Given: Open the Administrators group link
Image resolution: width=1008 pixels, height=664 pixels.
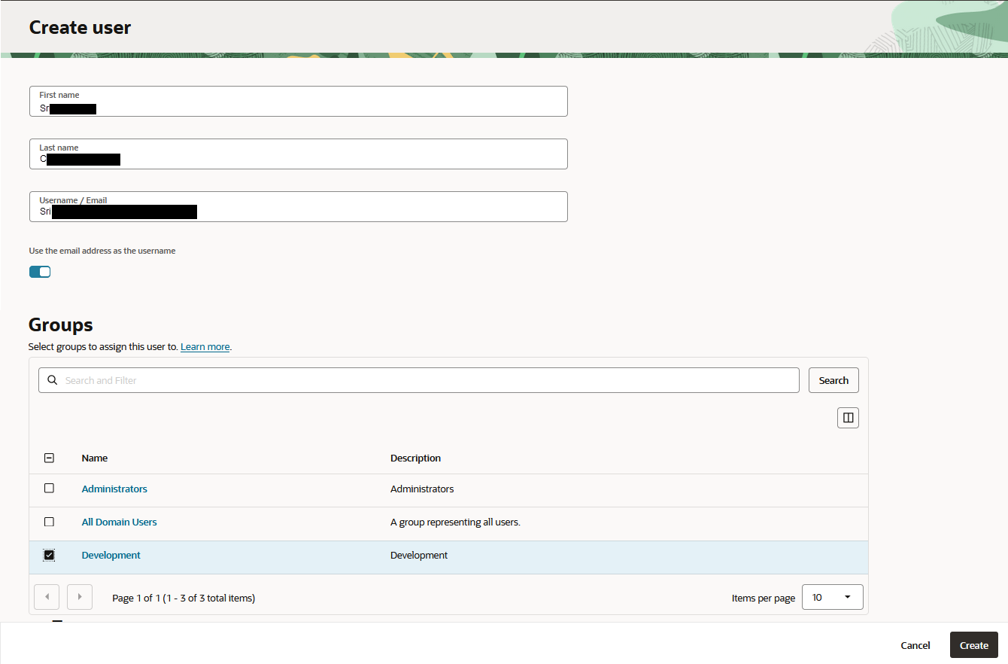Looking at the screenshot, I should tap(114, 489).
